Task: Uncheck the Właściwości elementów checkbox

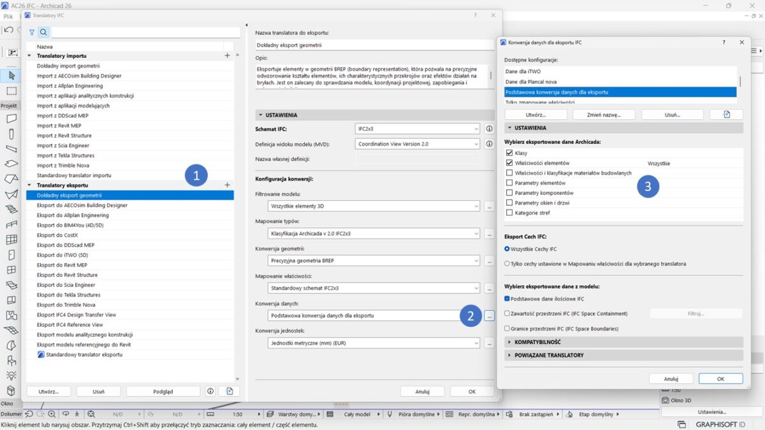Action: click(x=509, y=163)
